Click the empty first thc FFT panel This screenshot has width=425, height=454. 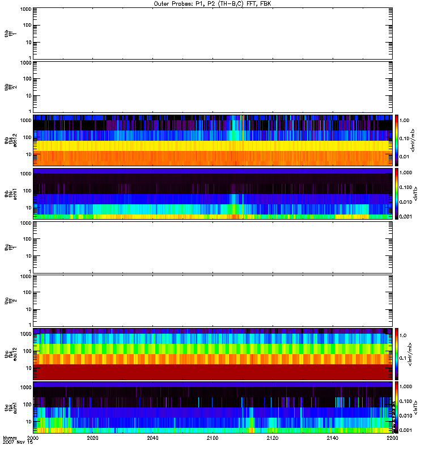click(x=213, y=247)
